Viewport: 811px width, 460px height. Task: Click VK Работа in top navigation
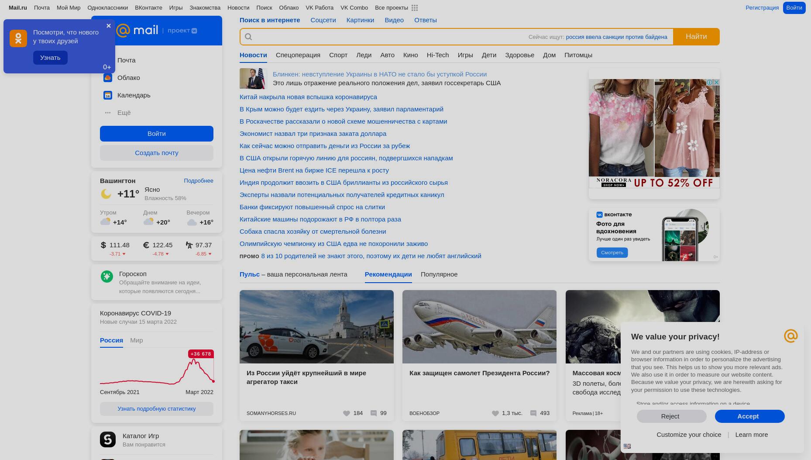click(320, 8)
